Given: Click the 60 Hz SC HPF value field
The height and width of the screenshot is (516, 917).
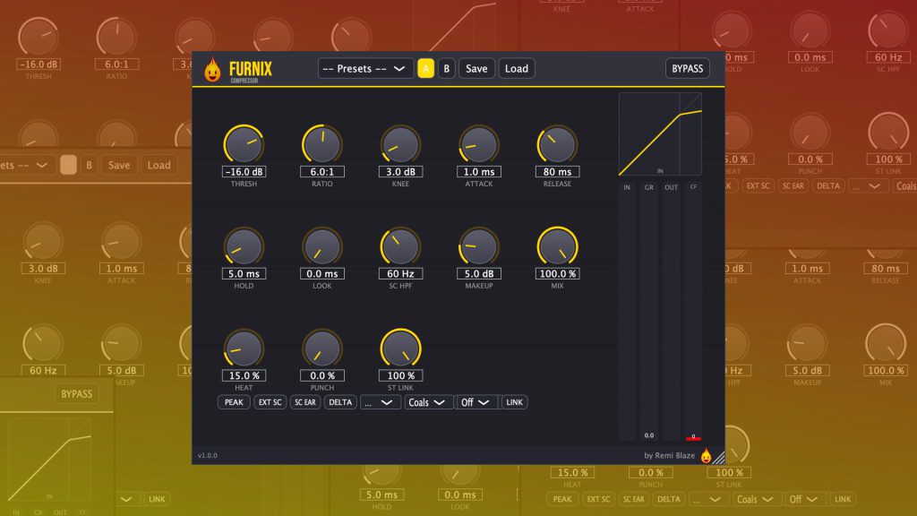Looking at the screenshot, I should 400,274.
